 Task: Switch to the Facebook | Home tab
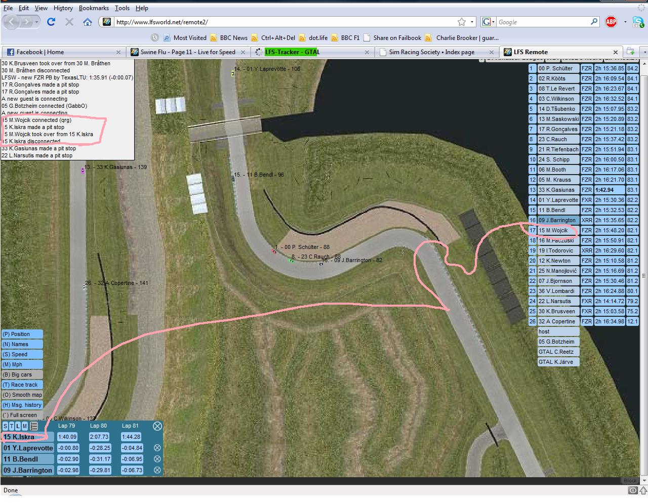(x=64, y=52)
